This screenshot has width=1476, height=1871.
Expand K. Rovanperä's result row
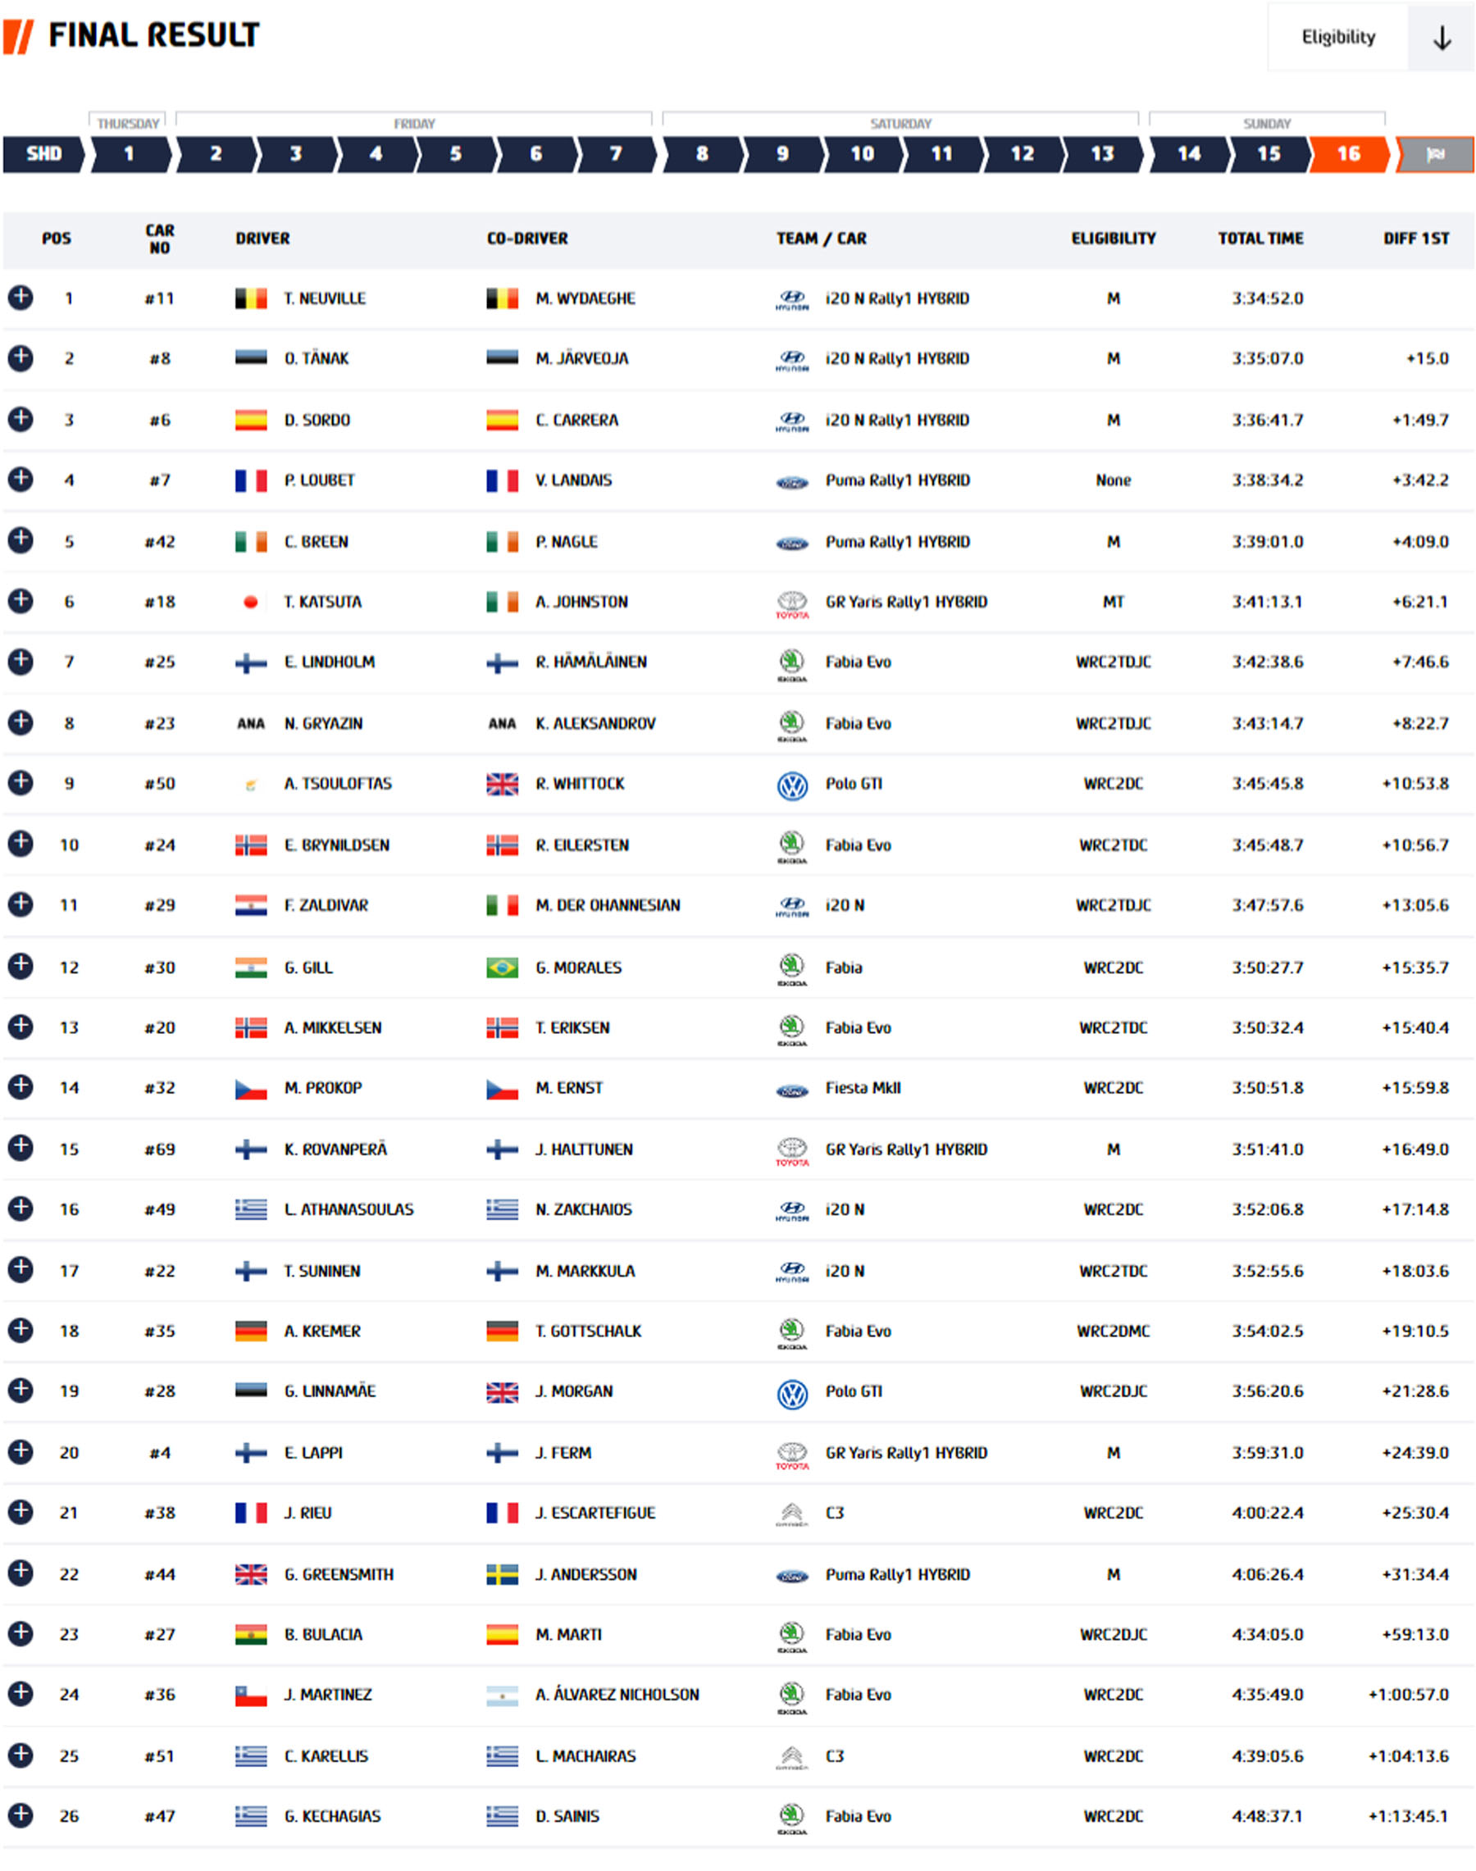point(20,1148)
